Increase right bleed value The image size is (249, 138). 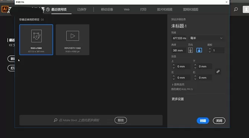(195, 76)
